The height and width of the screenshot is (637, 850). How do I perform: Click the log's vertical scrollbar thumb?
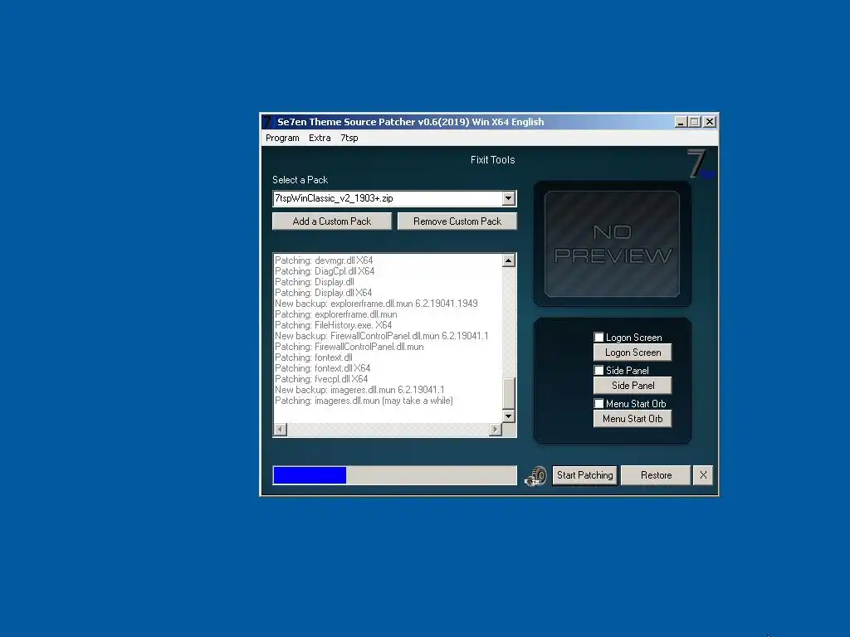click(508, 393)
